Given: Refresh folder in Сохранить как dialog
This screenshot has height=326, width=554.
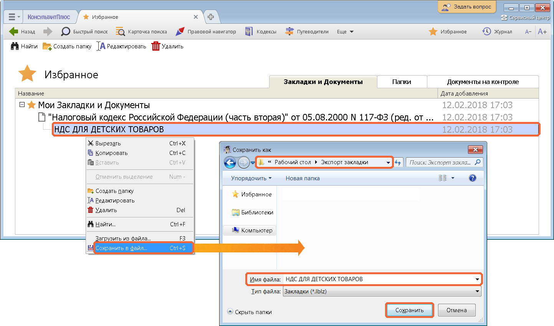Looking at the screenshot, I should pos(398,163).
